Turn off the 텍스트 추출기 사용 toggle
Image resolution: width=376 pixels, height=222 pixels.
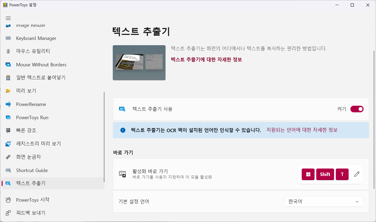(x=357, y=109)
